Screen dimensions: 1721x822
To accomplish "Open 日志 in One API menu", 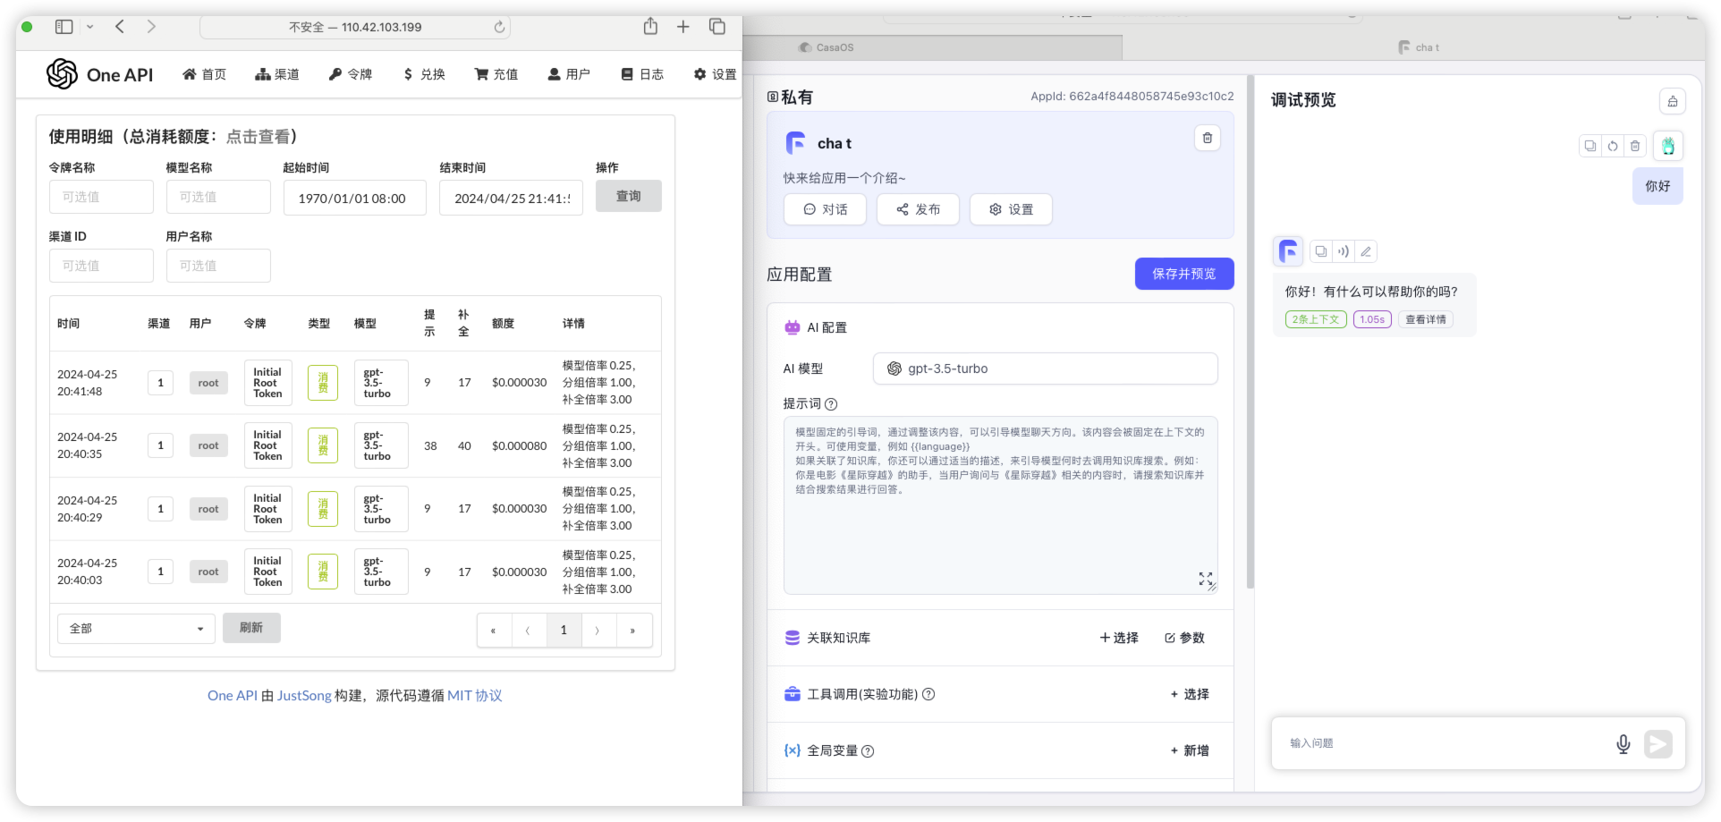I will [x=642, y=74].
